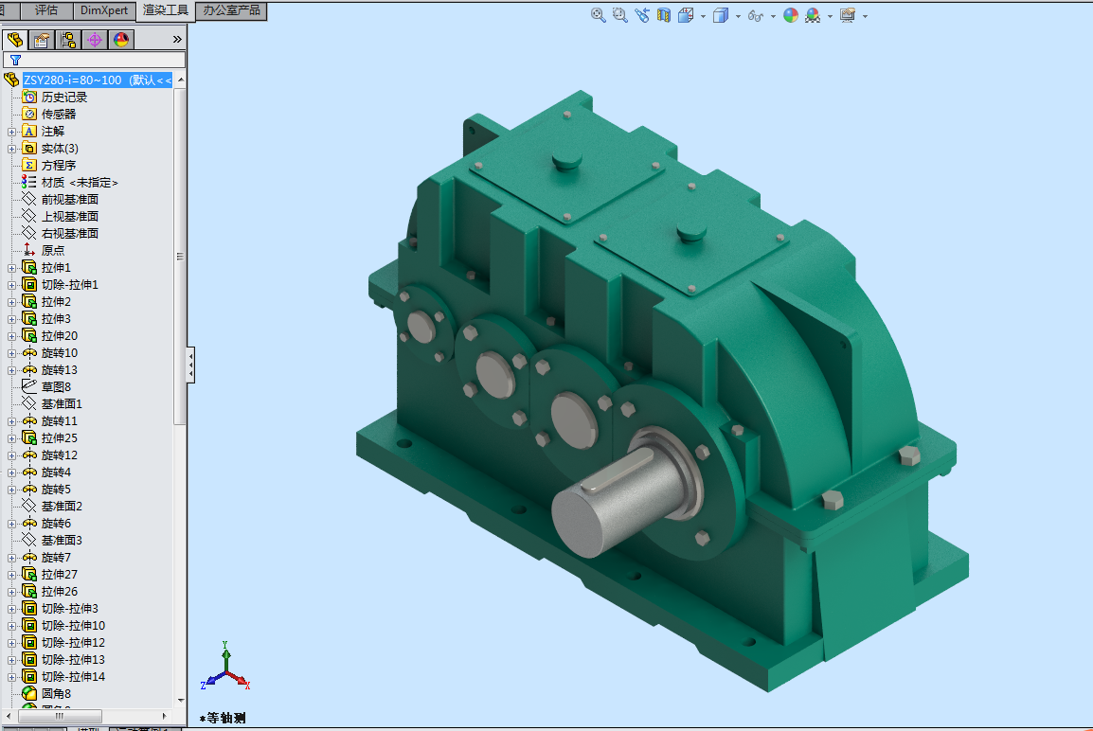Click the Edit Appearance color ball icon
Viewport: 1093px width, 731px height.
(x=791, y=15)
